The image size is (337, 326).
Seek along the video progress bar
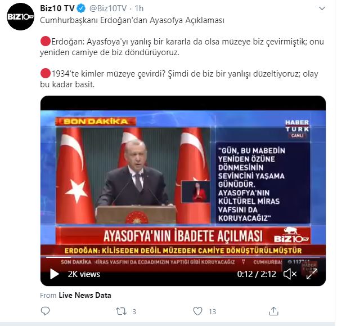(183, 257)
